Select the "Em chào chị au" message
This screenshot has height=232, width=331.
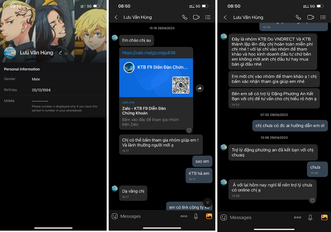[x=137, y=40]
